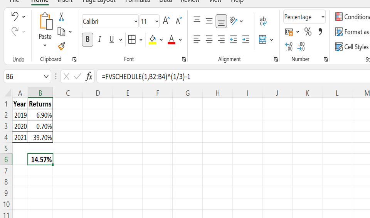
Task: Click the Insert Function fx icon
Action: pos(89,77)
